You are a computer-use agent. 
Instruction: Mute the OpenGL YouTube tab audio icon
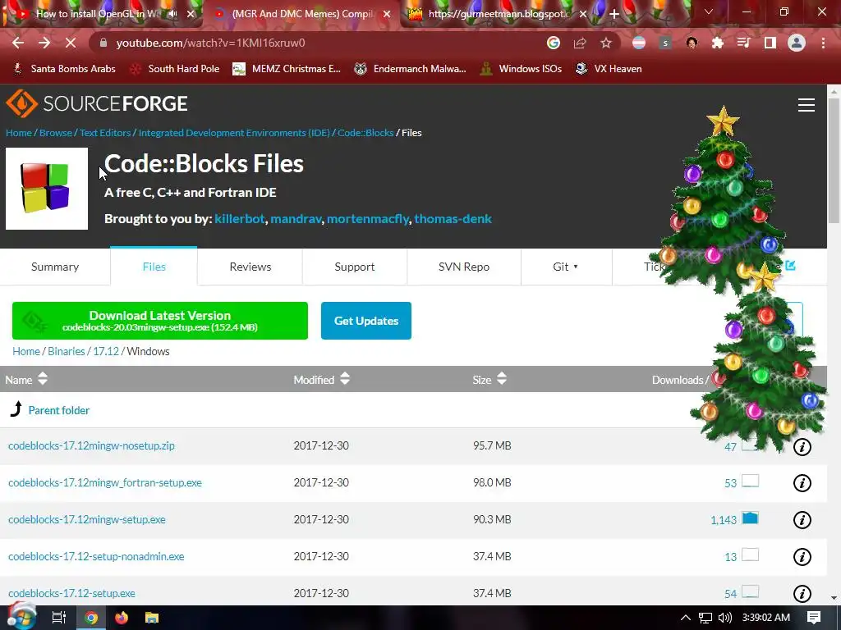click(172, 14)
